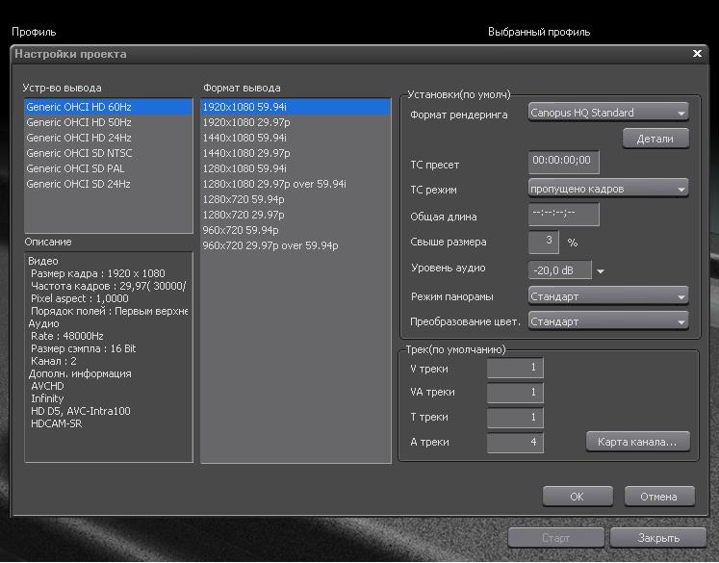This screenshot has height=563, width=719.
Task: Click the V треки input field
Action: click(x=515, y=368)
